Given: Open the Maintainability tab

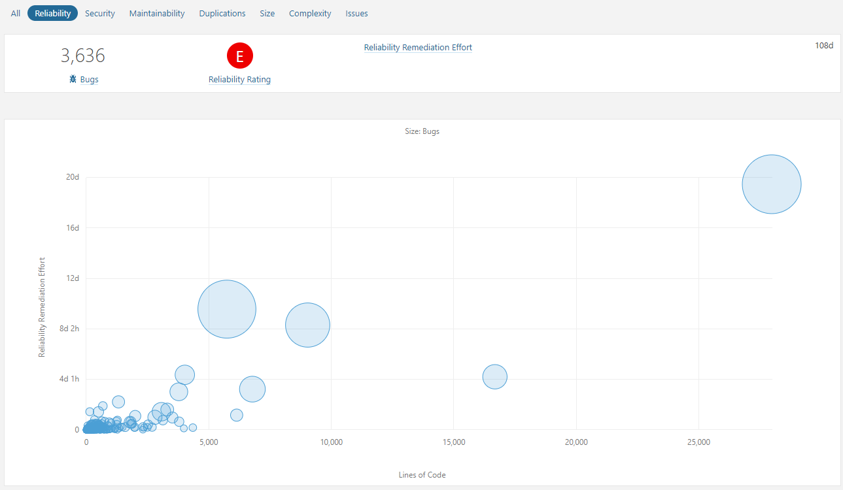Looking at the screenshot, I should coord(156,13).
